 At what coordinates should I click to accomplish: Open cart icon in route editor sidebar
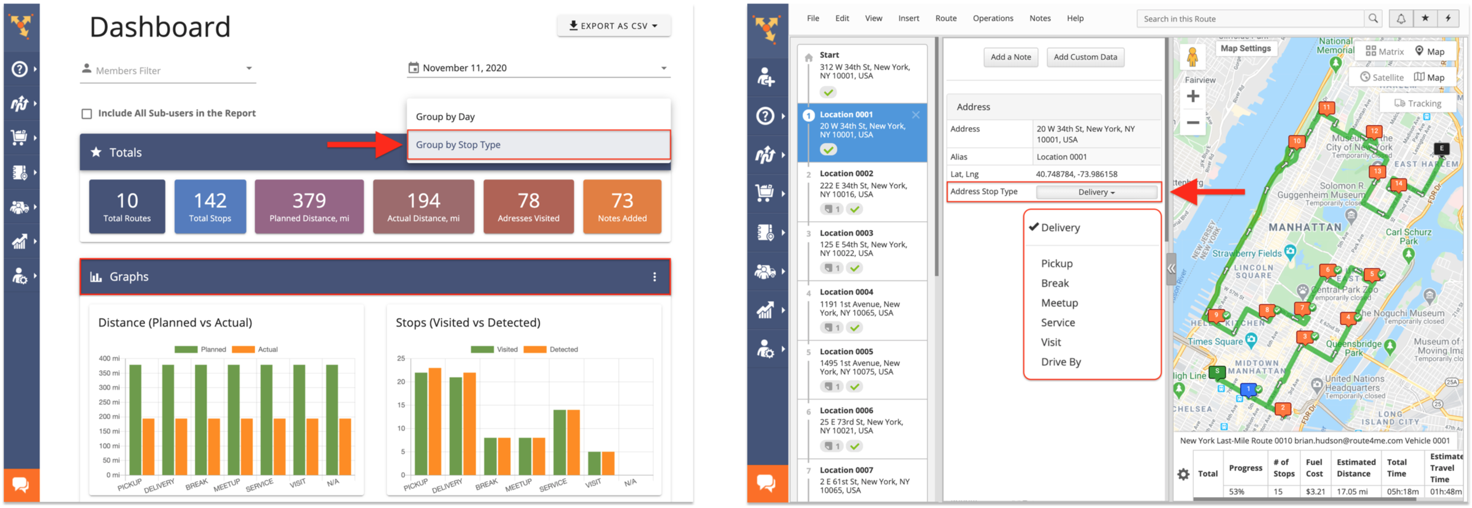tap(765, 193)
